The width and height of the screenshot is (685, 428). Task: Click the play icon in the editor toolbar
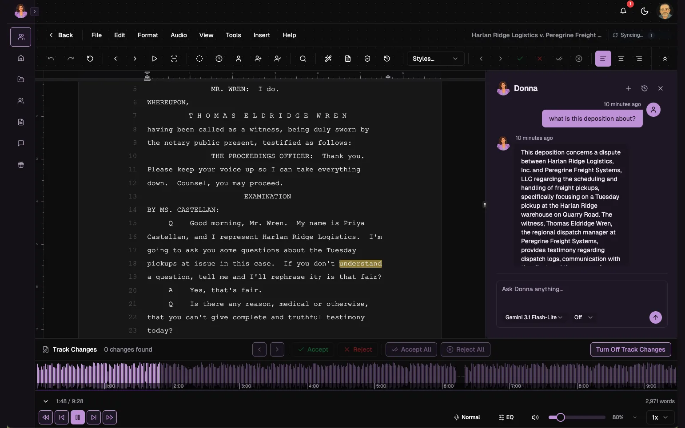point(155,59)
